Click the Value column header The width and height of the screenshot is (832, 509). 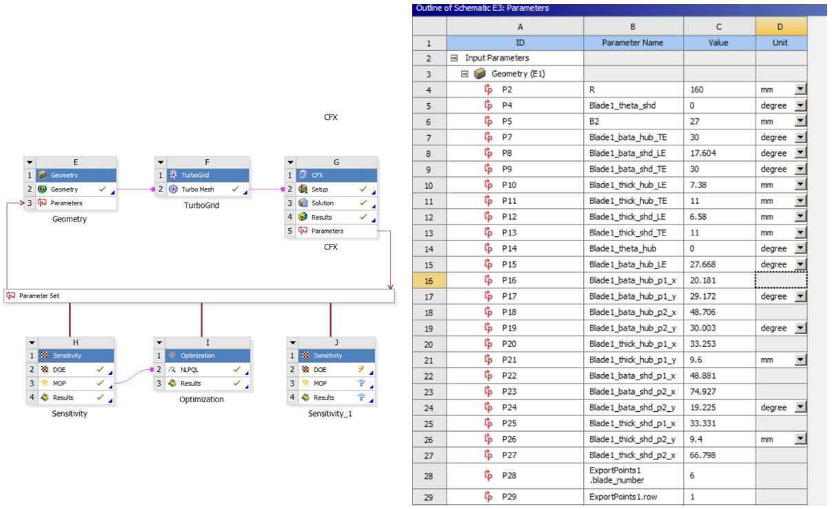(x=719, y=43)
